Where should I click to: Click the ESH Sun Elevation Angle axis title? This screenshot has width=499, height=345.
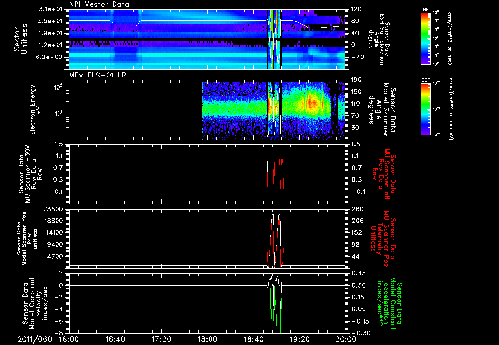pos(379,39)
